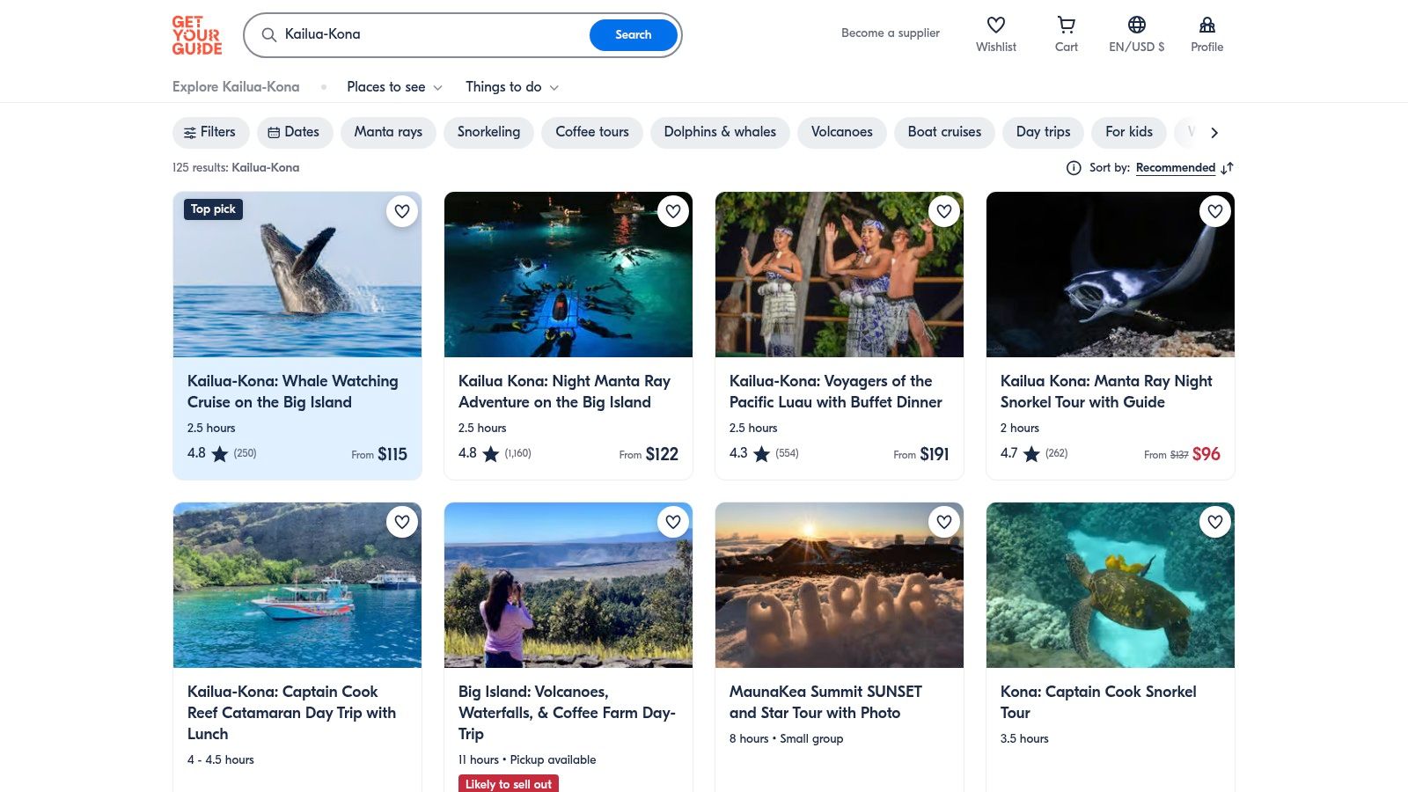Expand the Places to see menu
1408x792 pixels.
click(x=393, y=86)
